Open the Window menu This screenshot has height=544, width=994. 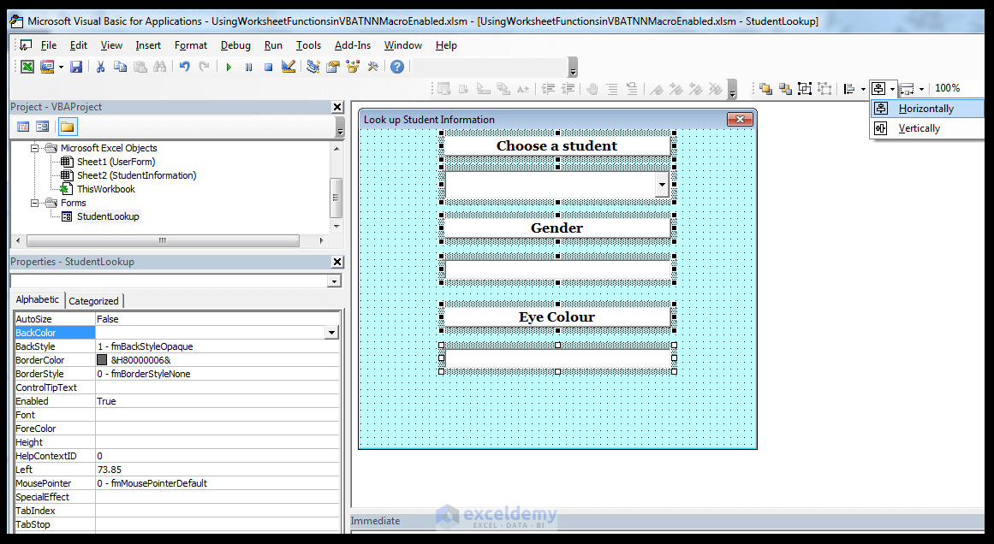402,45
